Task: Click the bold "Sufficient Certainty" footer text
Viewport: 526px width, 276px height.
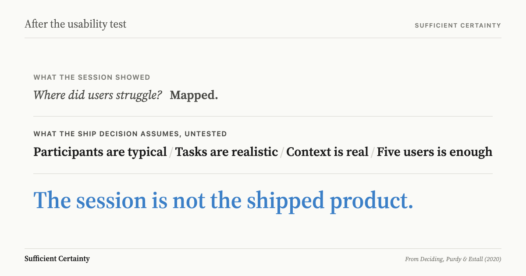Action: click(57, 258)
